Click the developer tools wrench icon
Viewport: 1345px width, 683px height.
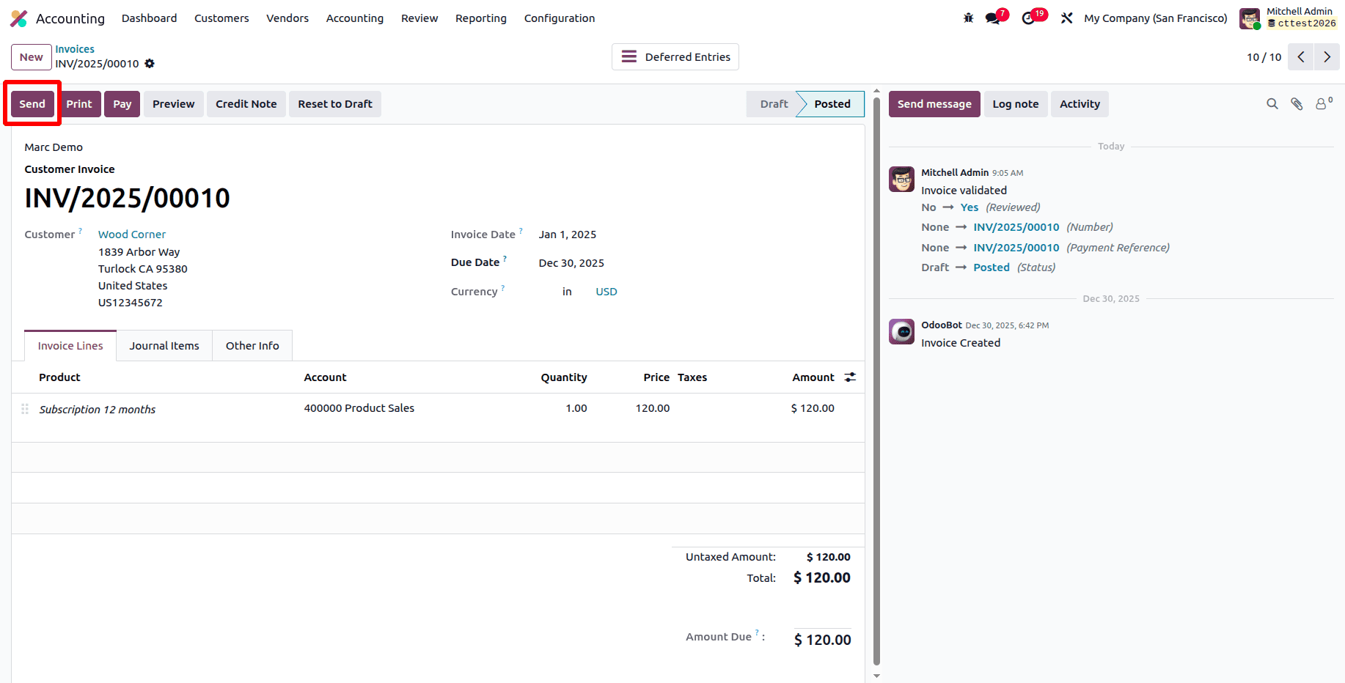pyautogui.click(x=1067, y=18)
